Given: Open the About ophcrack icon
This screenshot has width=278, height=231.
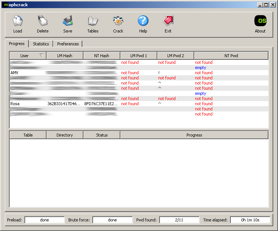Looking at the screenshot, I should pos(260,21).
